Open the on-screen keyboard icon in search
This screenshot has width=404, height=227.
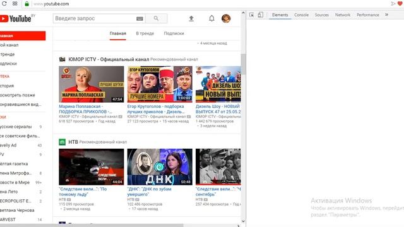140,18
